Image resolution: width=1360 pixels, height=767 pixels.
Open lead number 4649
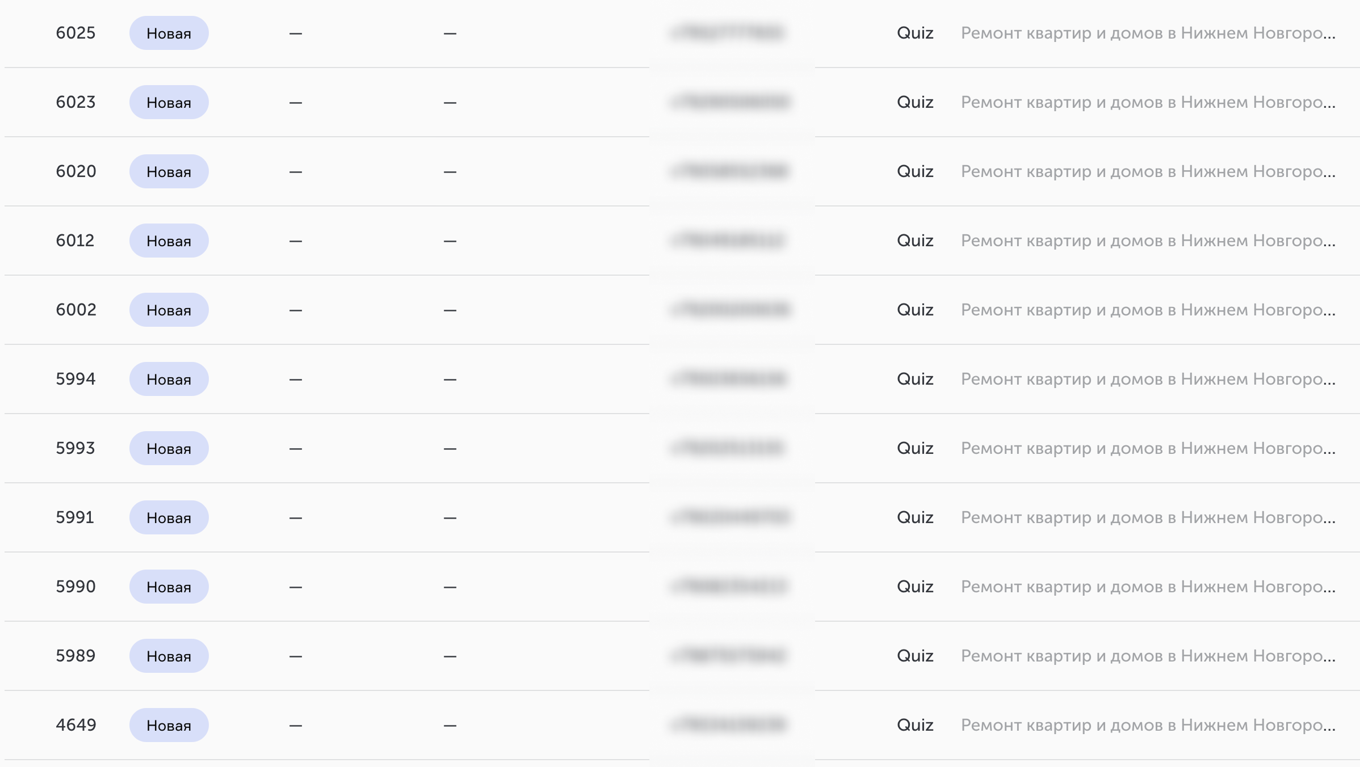tap(76, 725)
